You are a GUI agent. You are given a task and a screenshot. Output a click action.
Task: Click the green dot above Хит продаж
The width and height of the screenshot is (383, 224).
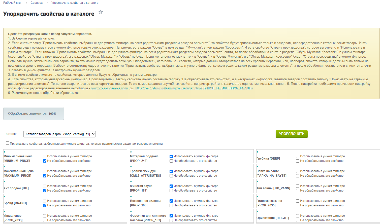pyautogui.click(x=5, y=182)
